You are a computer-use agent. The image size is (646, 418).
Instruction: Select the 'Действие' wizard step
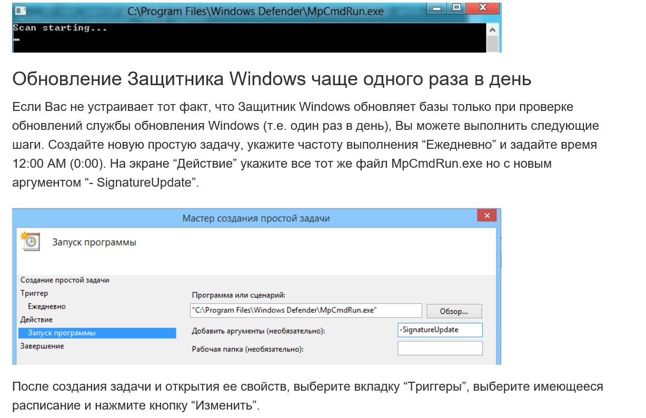36,320
